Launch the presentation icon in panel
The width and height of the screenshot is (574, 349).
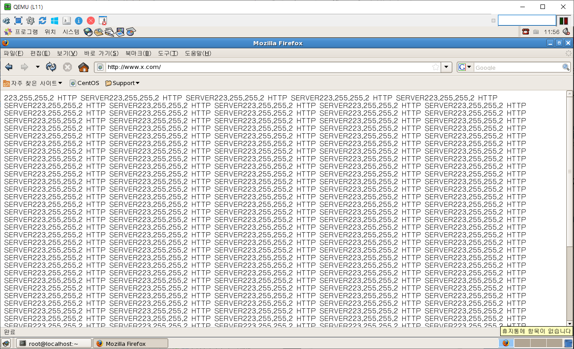pos(120,32)
